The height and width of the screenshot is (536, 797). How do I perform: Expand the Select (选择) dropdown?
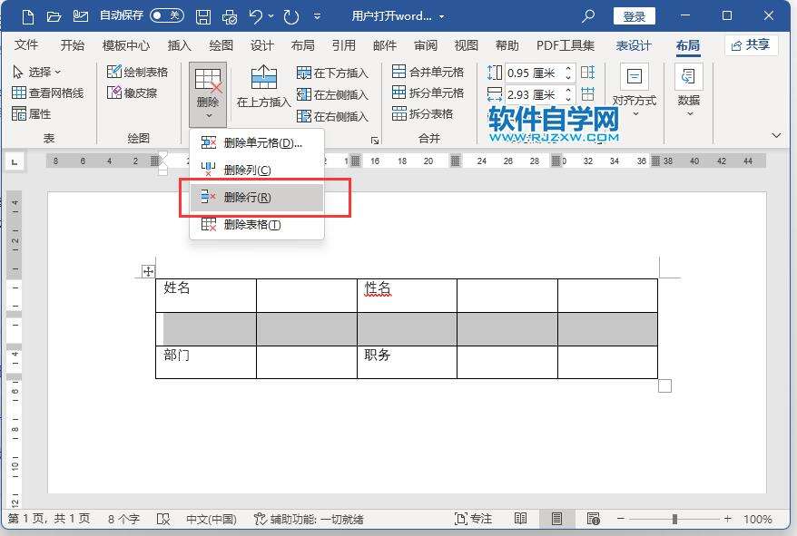coord(37,72)
